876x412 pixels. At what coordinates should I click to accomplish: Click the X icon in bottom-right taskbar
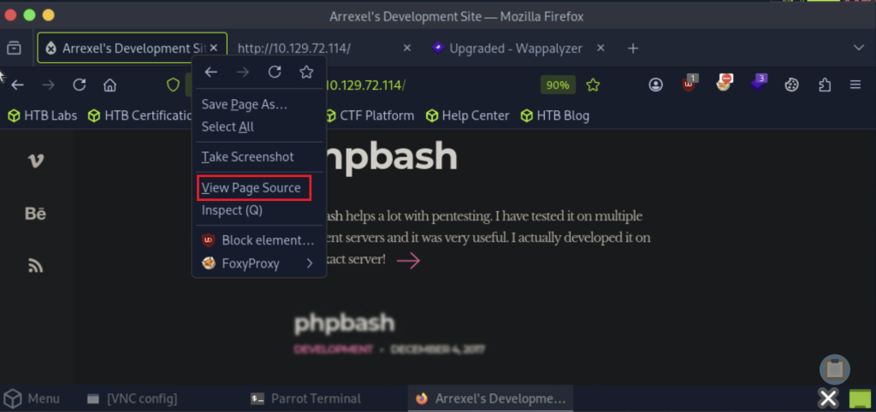(x=828, y=398)
